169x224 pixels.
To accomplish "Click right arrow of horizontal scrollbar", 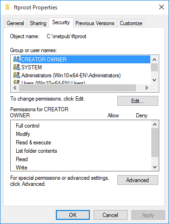I will click(146, 88).
